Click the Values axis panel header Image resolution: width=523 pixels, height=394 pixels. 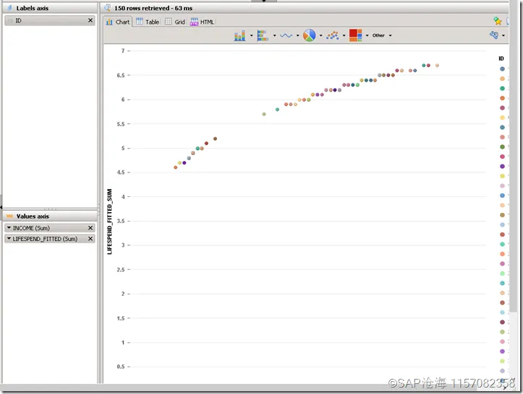click(50, 216)
